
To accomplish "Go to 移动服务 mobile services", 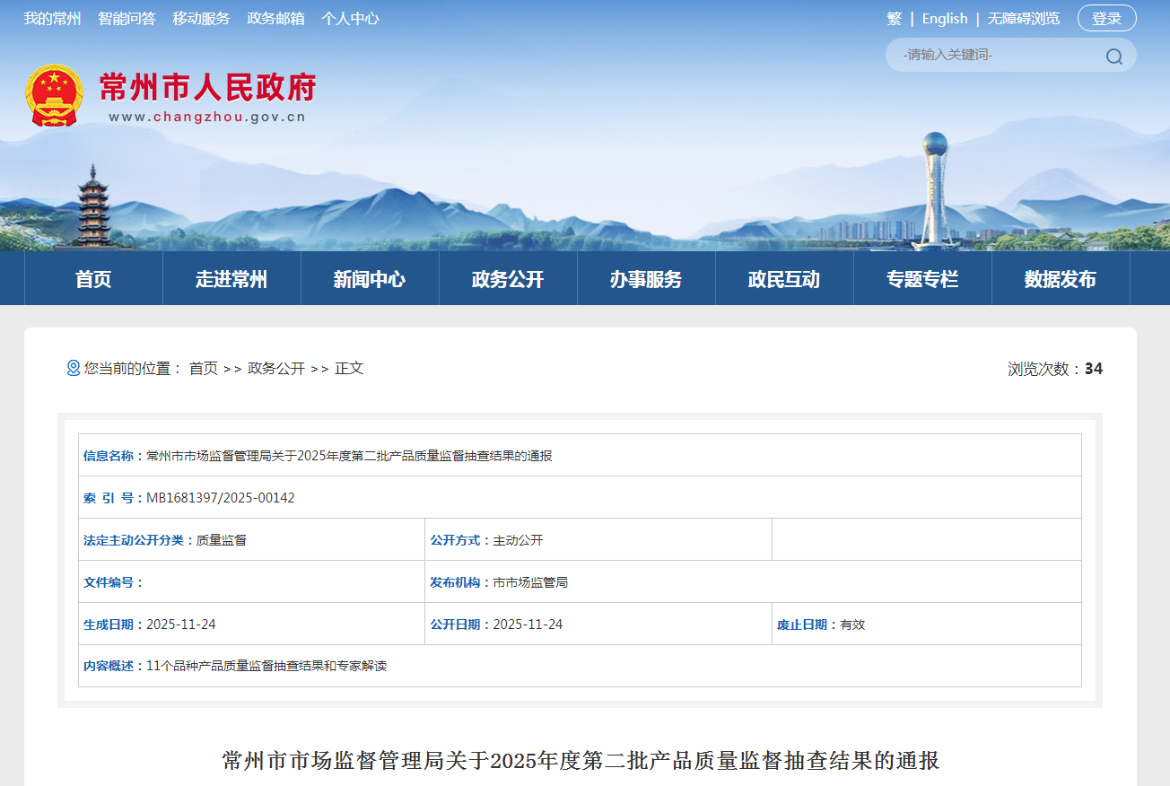I will [x=201, y=19].
